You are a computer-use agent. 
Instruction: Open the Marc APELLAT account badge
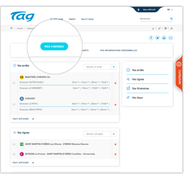click(x=147, y=9)
